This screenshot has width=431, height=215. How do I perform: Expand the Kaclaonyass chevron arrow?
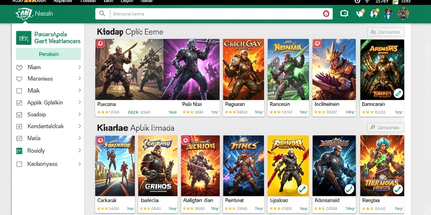pos(80,164)
